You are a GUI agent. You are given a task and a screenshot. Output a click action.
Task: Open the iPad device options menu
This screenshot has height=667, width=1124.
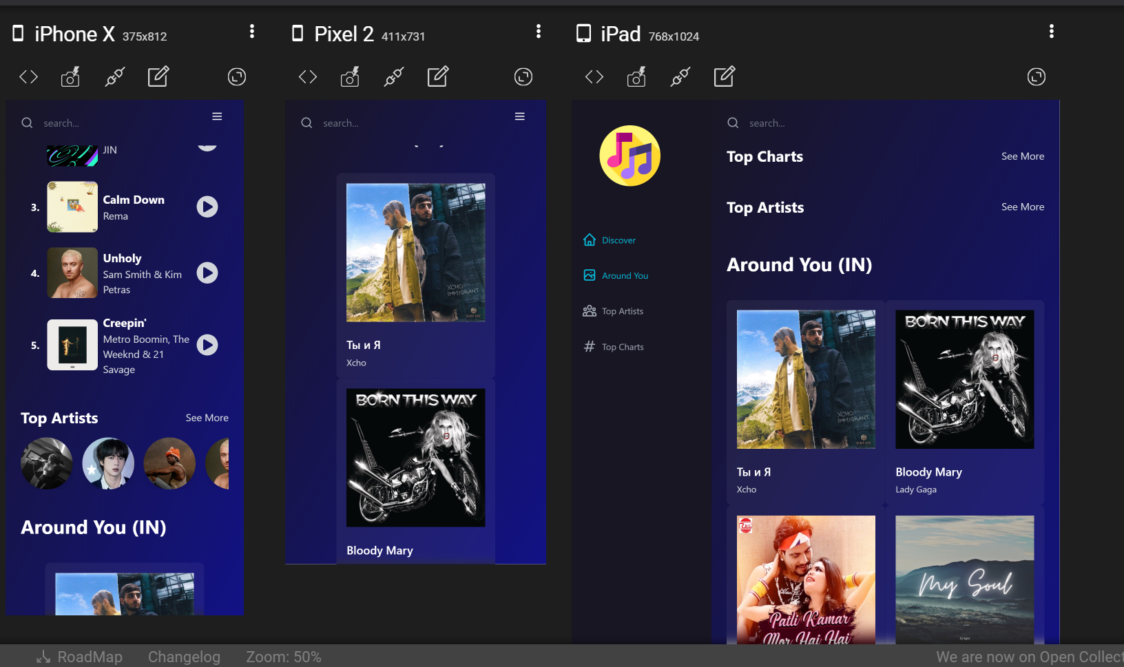point(1052,31)
